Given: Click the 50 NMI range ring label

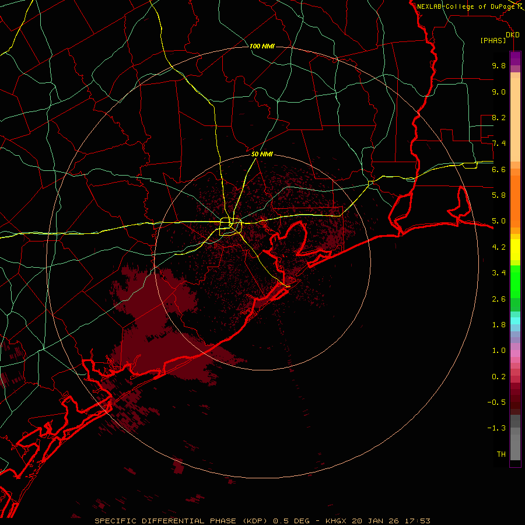Looking at the screenshot, I should tap(262, 154).
